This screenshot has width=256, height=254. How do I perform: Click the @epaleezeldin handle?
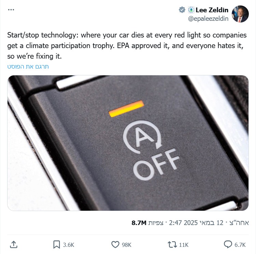[x=208, y=19]
